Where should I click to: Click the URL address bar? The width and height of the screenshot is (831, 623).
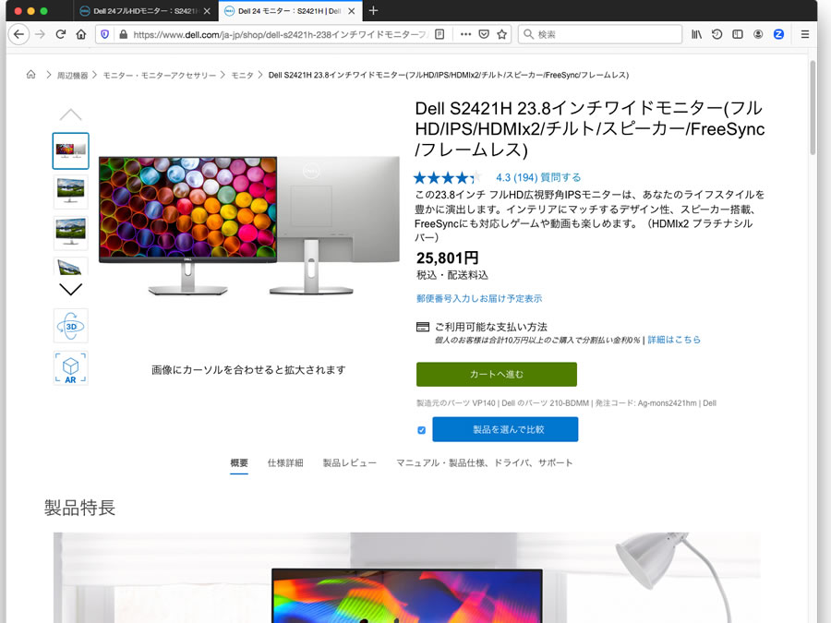pyautogui.click(x=281, y=34)
